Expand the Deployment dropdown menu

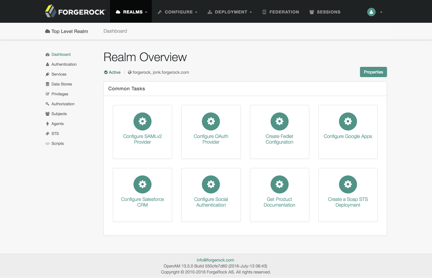point(230,12)
